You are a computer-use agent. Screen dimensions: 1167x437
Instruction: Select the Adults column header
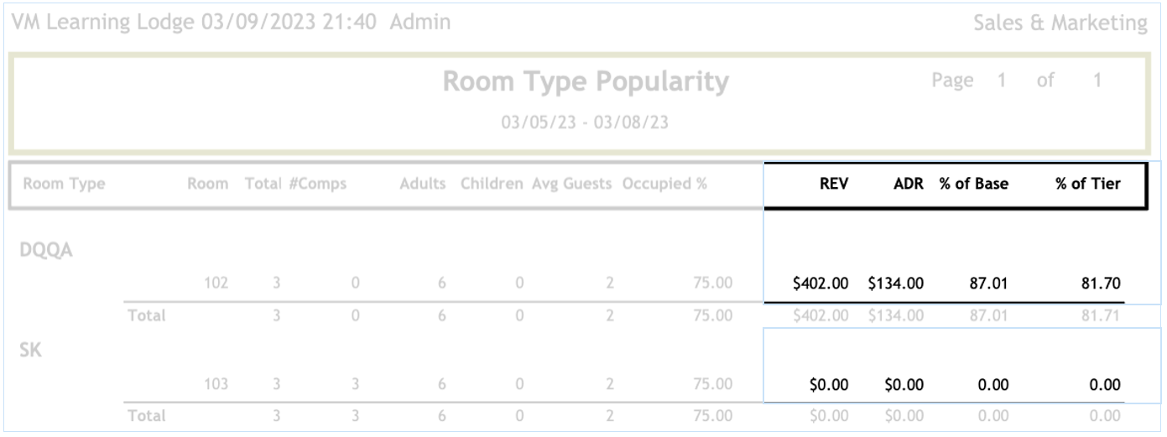click(x=422, y=184)
